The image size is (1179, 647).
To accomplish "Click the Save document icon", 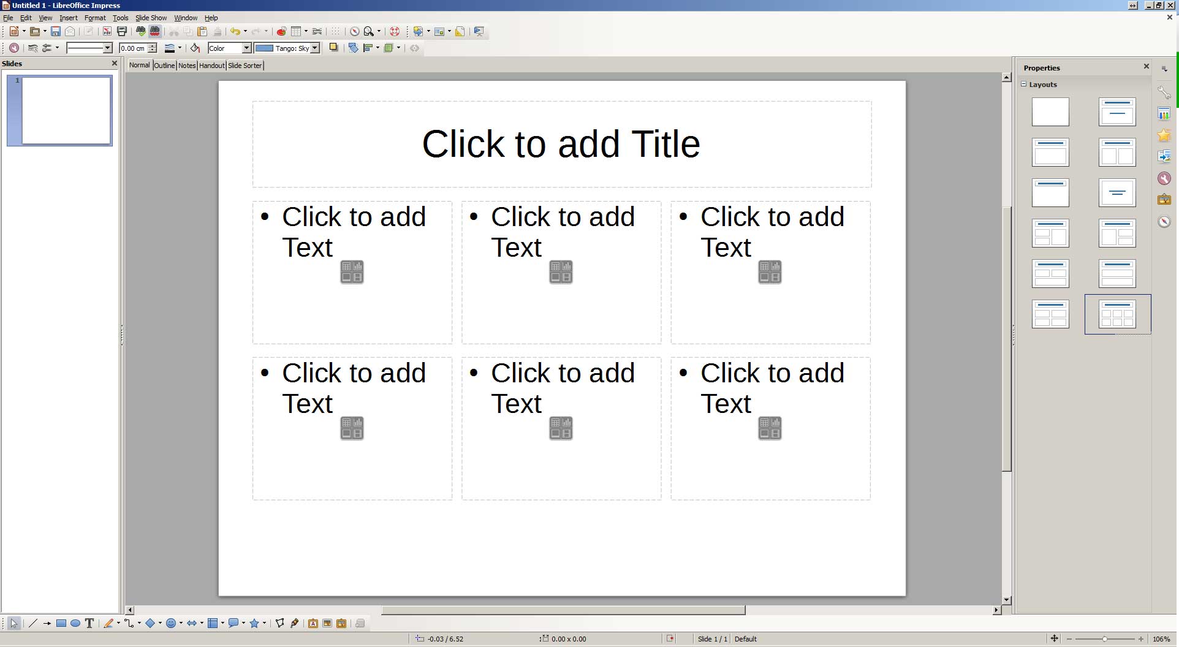I will coord(56,31).
